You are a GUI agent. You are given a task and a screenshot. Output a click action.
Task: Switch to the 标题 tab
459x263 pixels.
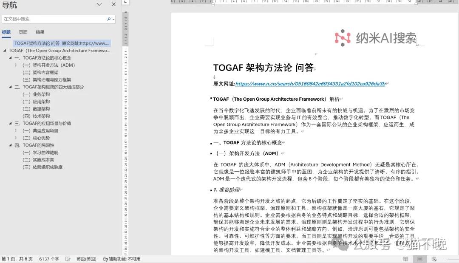(6, 32)
